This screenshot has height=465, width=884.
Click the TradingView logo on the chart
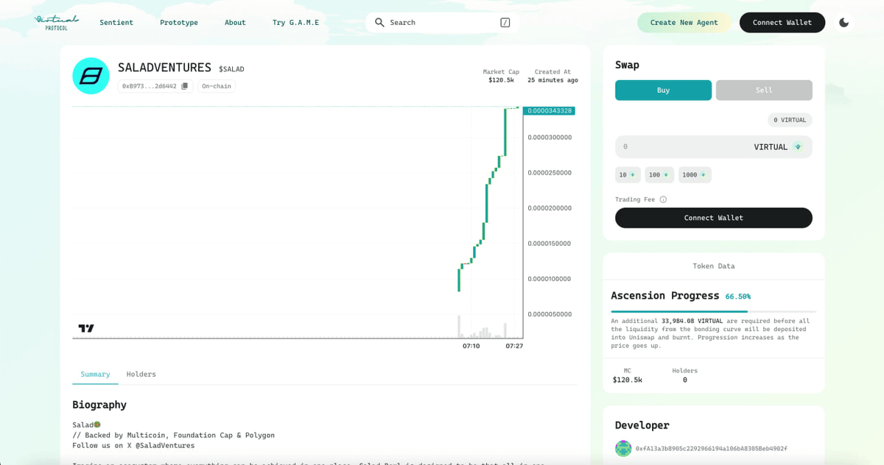click(x=85, y=330)
